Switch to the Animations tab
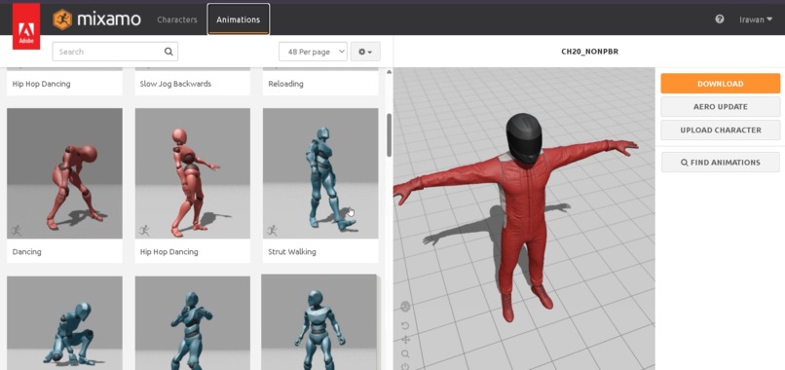Viewport: 785px width, 370px height. pos(239,19)
